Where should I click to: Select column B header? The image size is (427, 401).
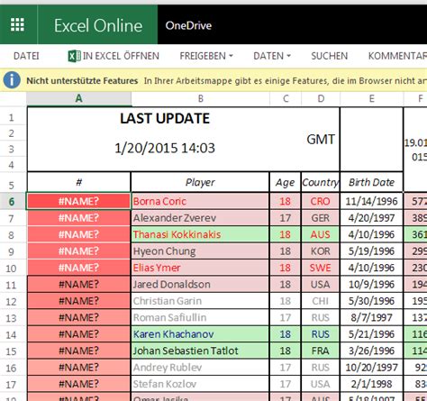pyautogui.click(x=200, y=98)
